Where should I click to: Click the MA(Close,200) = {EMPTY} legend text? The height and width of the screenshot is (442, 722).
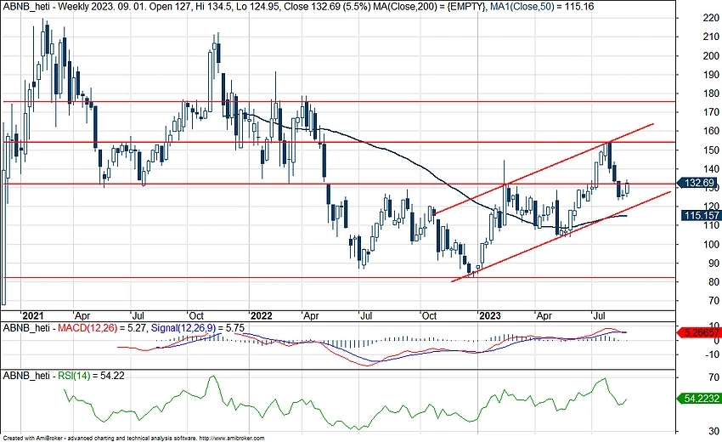point(428,7)
